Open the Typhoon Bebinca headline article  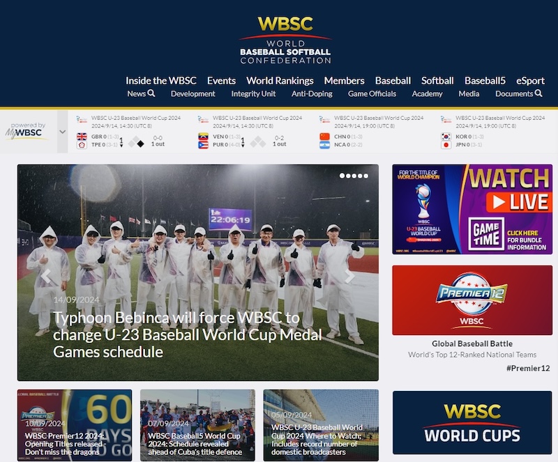tap(187, 334)
